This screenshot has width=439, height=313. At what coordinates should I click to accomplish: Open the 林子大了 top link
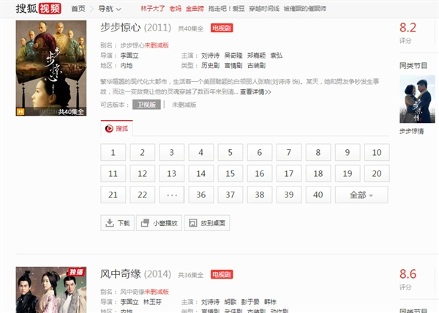[x=153, y=9]
